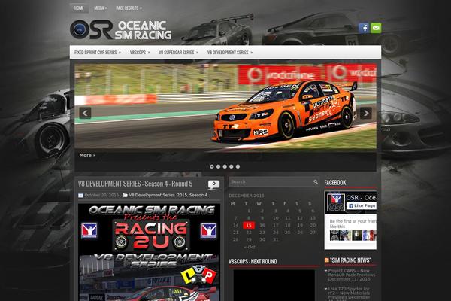Click the search magnifier icon
The width and height of the screenshot is (451, 301).
click(316, 182)
